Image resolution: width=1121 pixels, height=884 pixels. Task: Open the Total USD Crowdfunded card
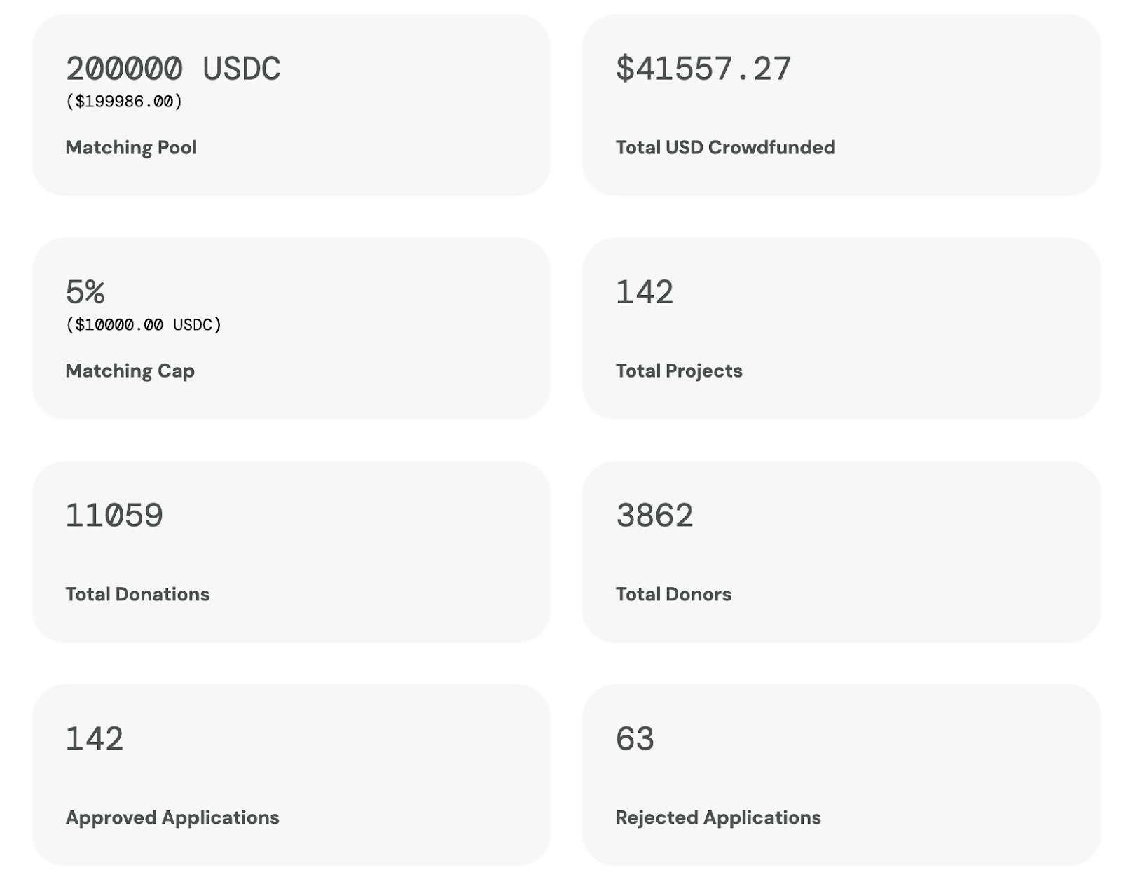click(x=841, y=105)
